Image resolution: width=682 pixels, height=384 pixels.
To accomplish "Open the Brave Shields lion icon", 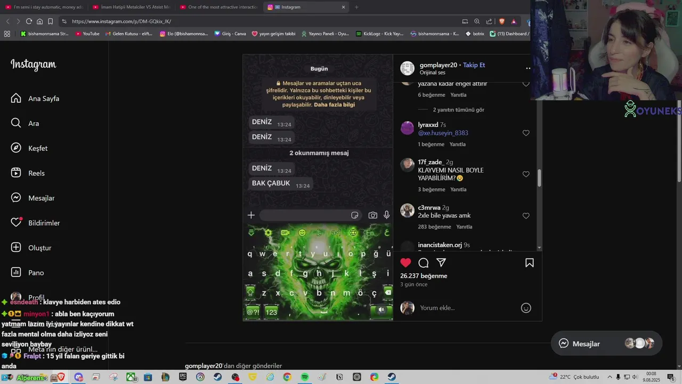I will [x=501, y=21].
